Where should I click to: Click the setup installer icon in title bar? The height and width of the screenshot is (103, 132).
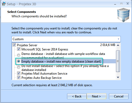point(4,4)
